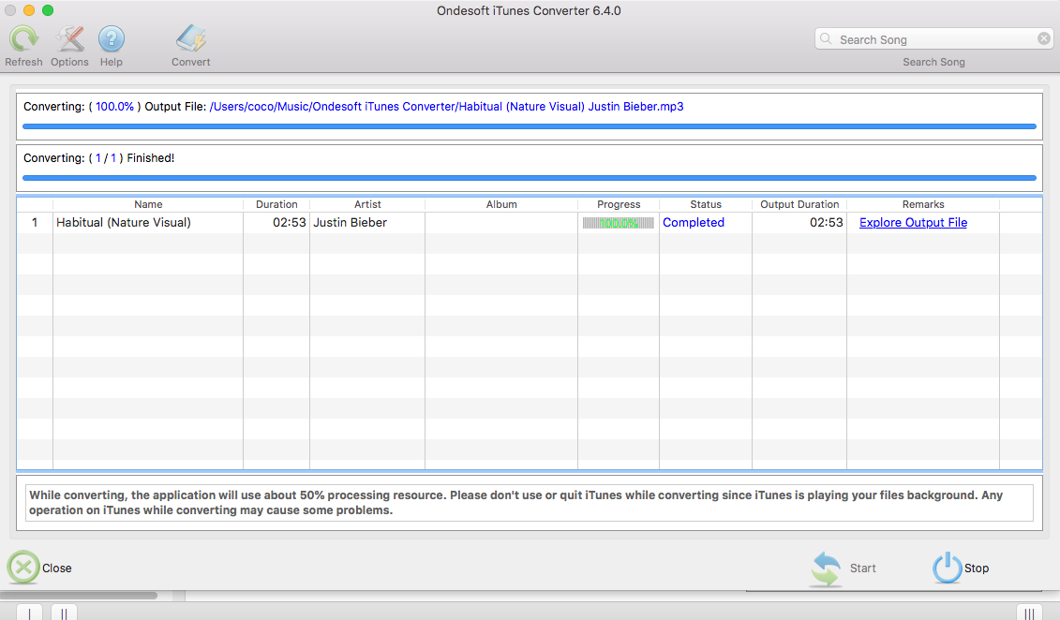Viewport: 1060px width, 620px height.
Task: Open the Options settings
Action: [x=68, y=39]
